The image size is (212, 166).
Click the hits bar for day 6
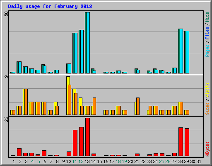[x=43, y=69]
